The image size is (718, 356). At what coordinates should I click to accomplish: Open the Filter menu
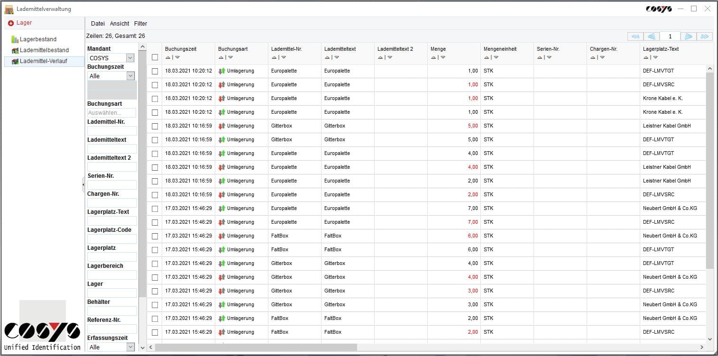(x=140, y=23)
